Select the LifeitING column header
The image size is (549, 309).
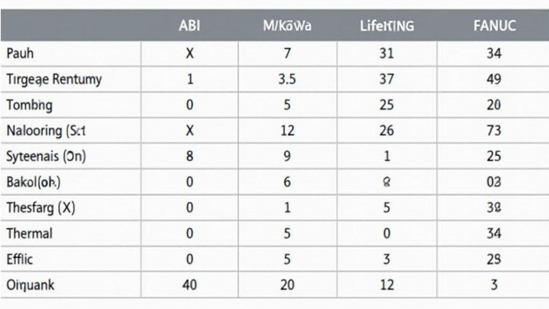[x=387, y=26]
